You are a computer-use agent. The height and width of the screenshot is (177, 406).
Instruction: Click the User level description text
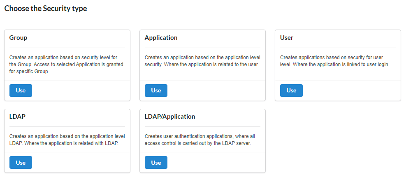(x=334, y=61)
